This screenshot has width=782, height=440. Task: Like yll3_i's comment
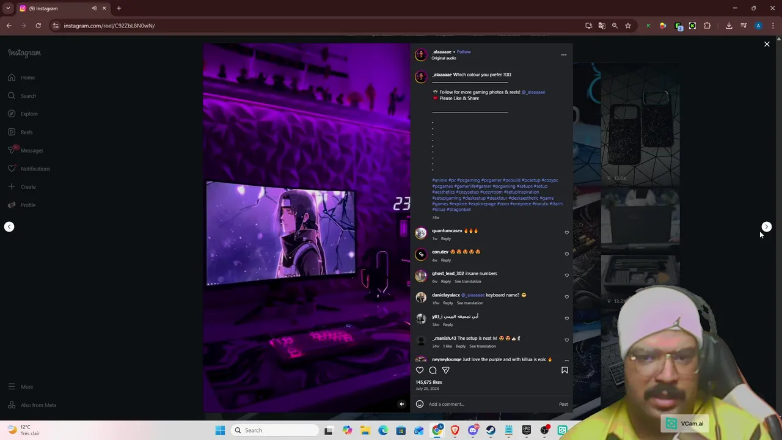pos(566,318)
